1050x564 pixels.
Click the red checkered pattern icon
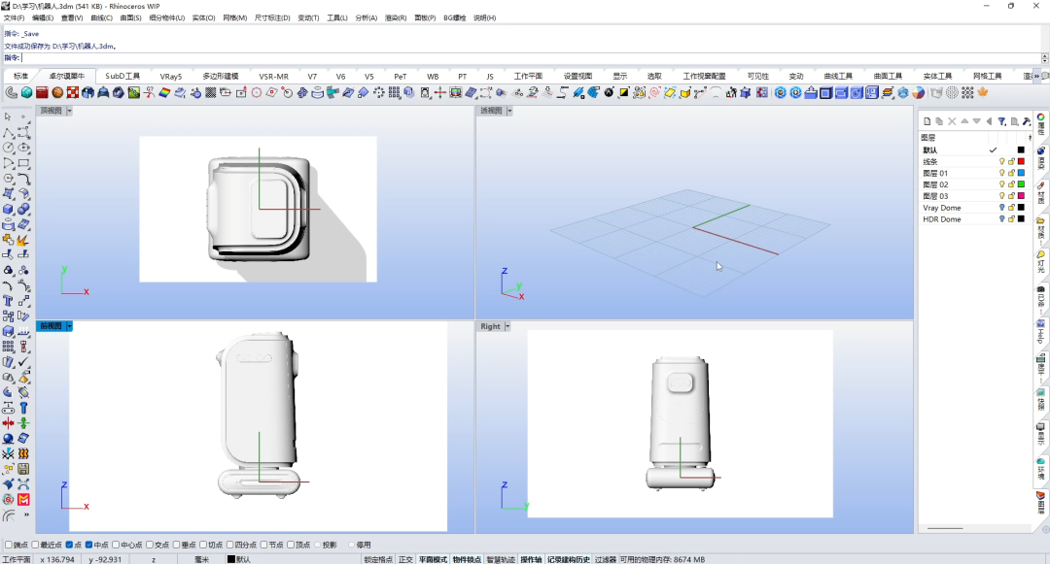pos(73,93)
